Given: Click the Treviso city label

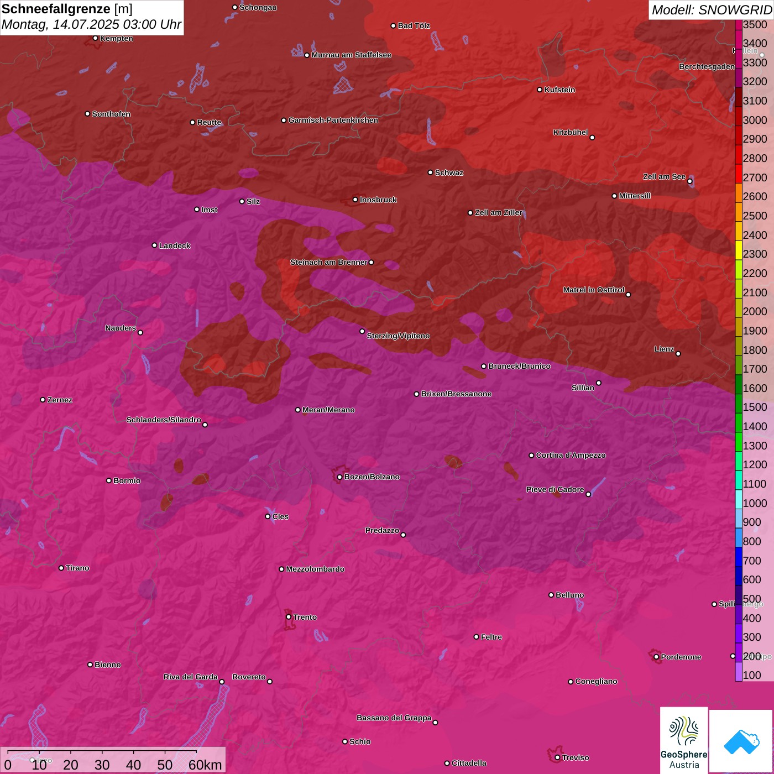Looking at the screenshot, I should 576,757.
